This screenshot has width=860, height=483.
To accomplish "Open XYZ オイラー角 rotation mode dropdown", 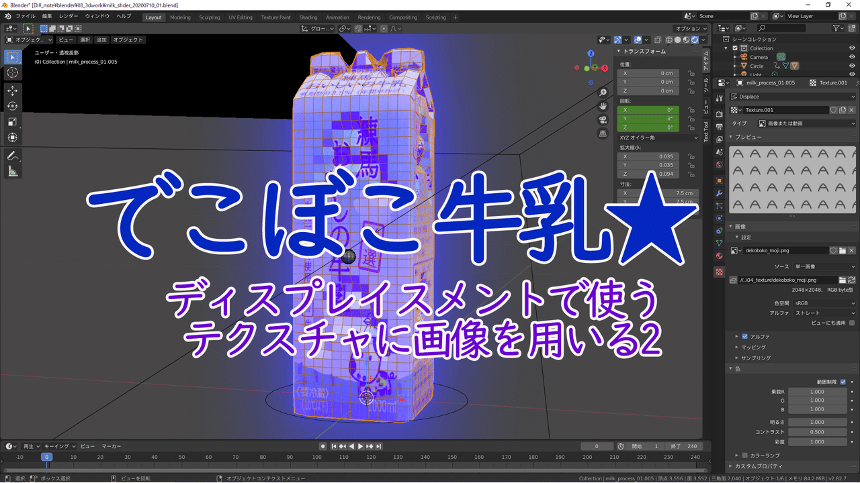I will 658,138.
